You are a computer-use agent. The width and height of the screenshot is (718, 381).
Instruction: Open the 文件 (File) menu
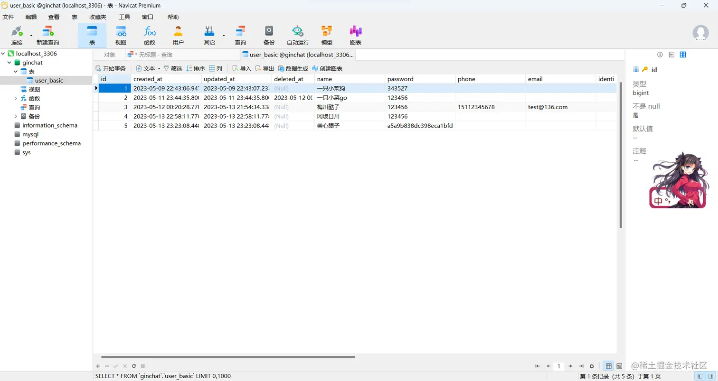pos(8,17)
